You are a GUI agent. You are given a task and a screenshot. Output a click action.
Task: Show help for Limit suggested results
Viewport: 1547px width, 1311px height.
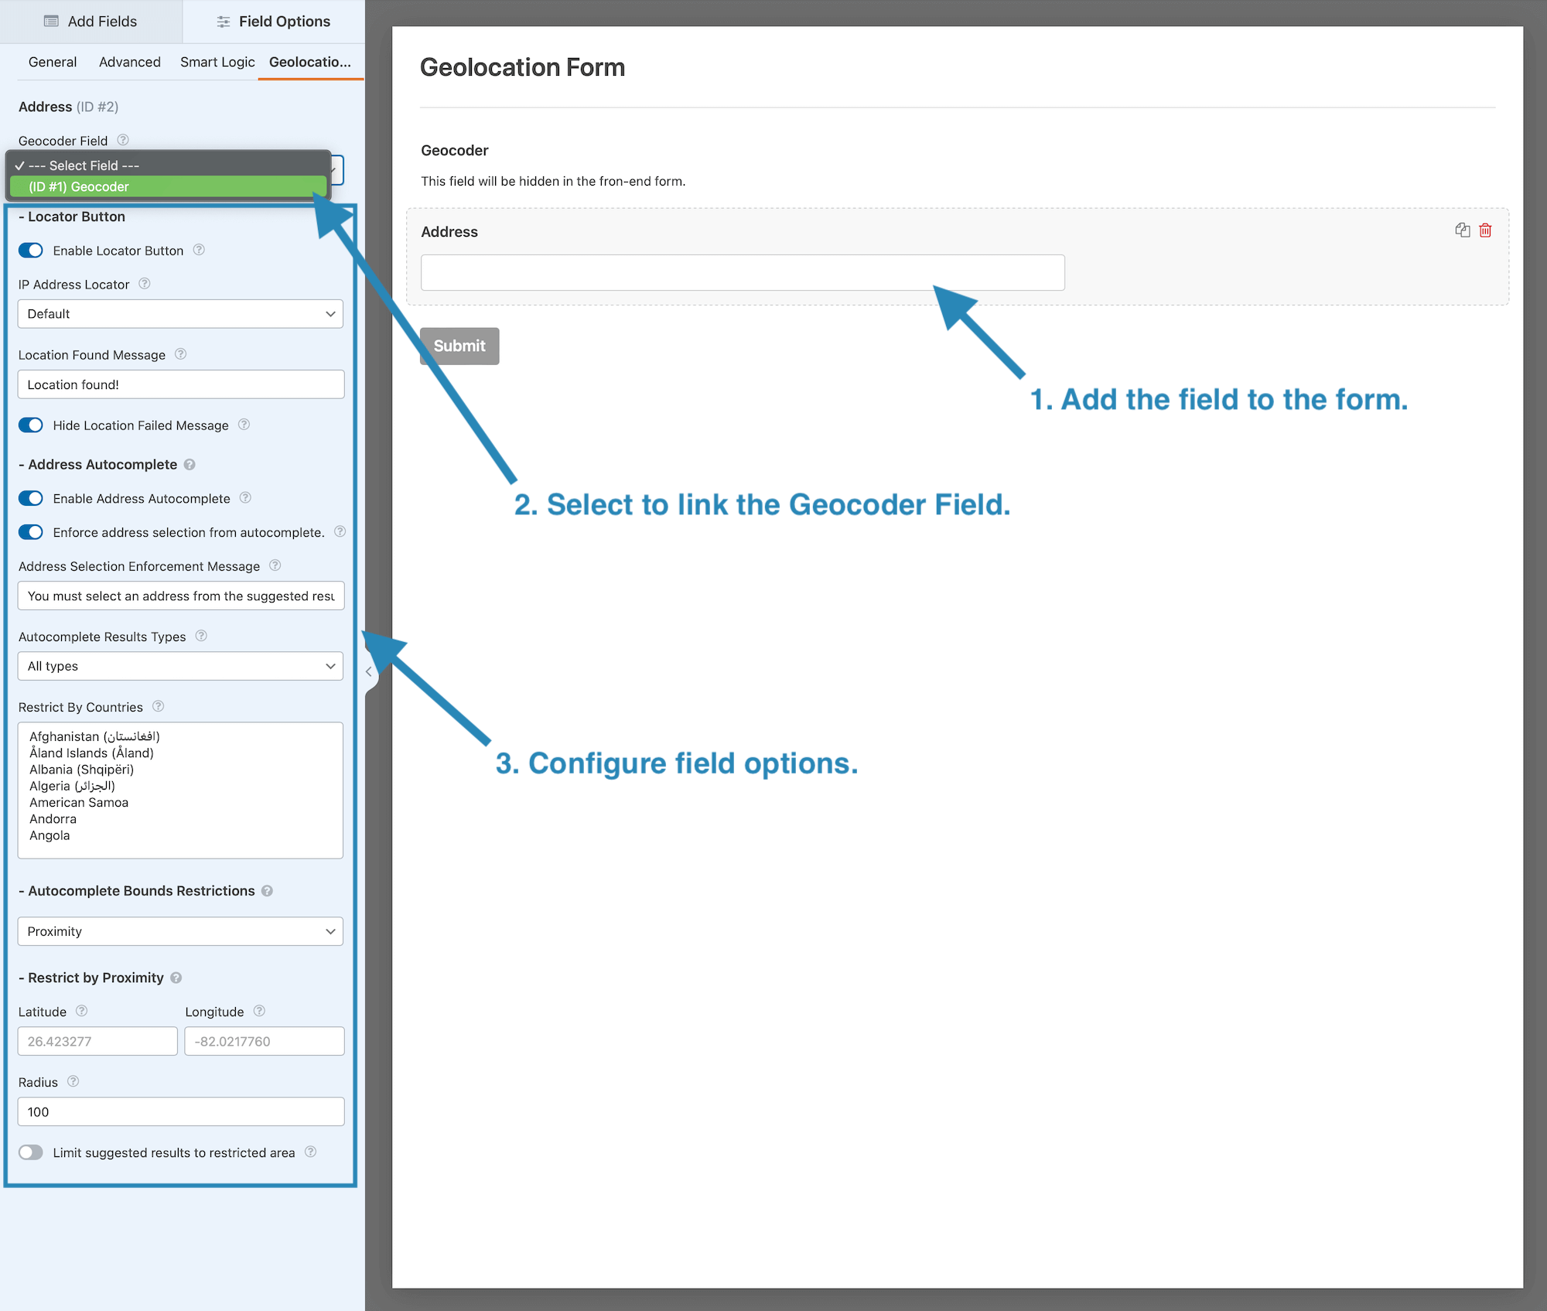pyautogui.click(x=311, y=1152)
